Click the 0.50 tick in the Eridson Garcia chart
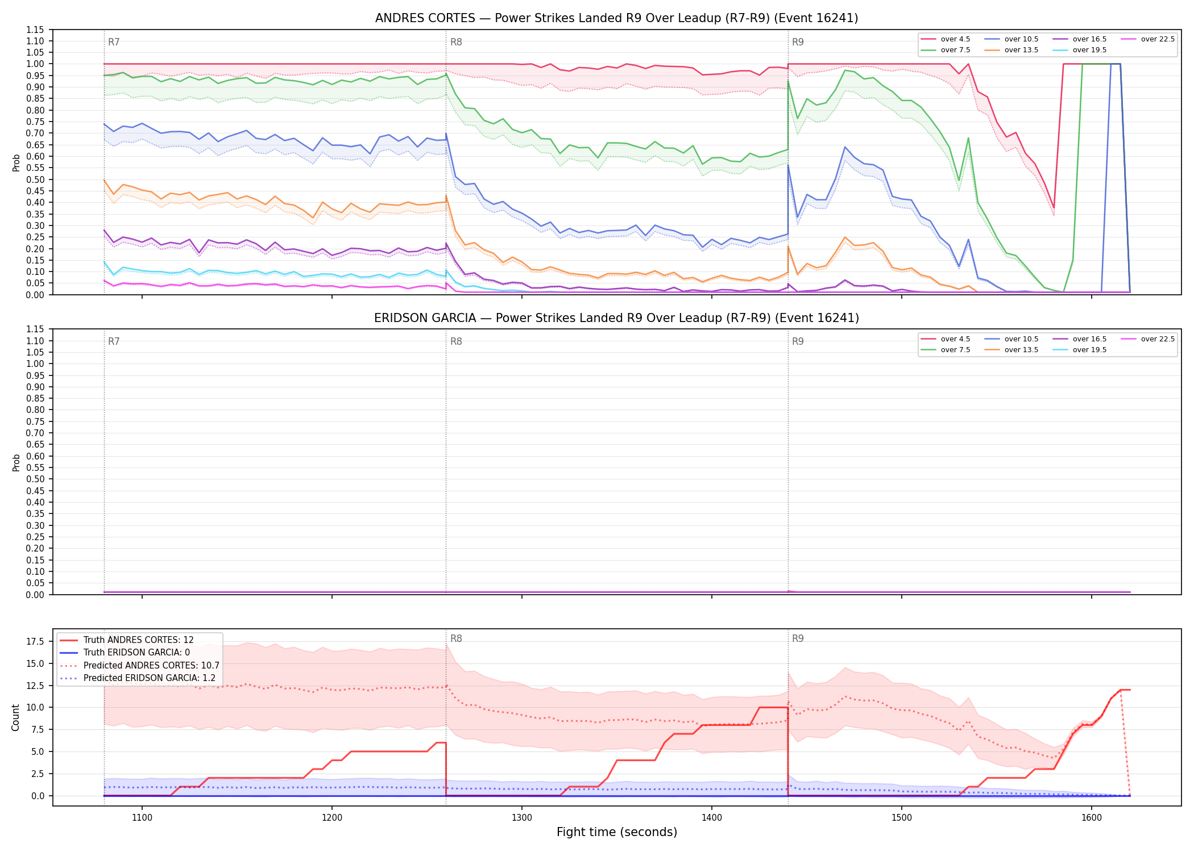 pos(35,479)
